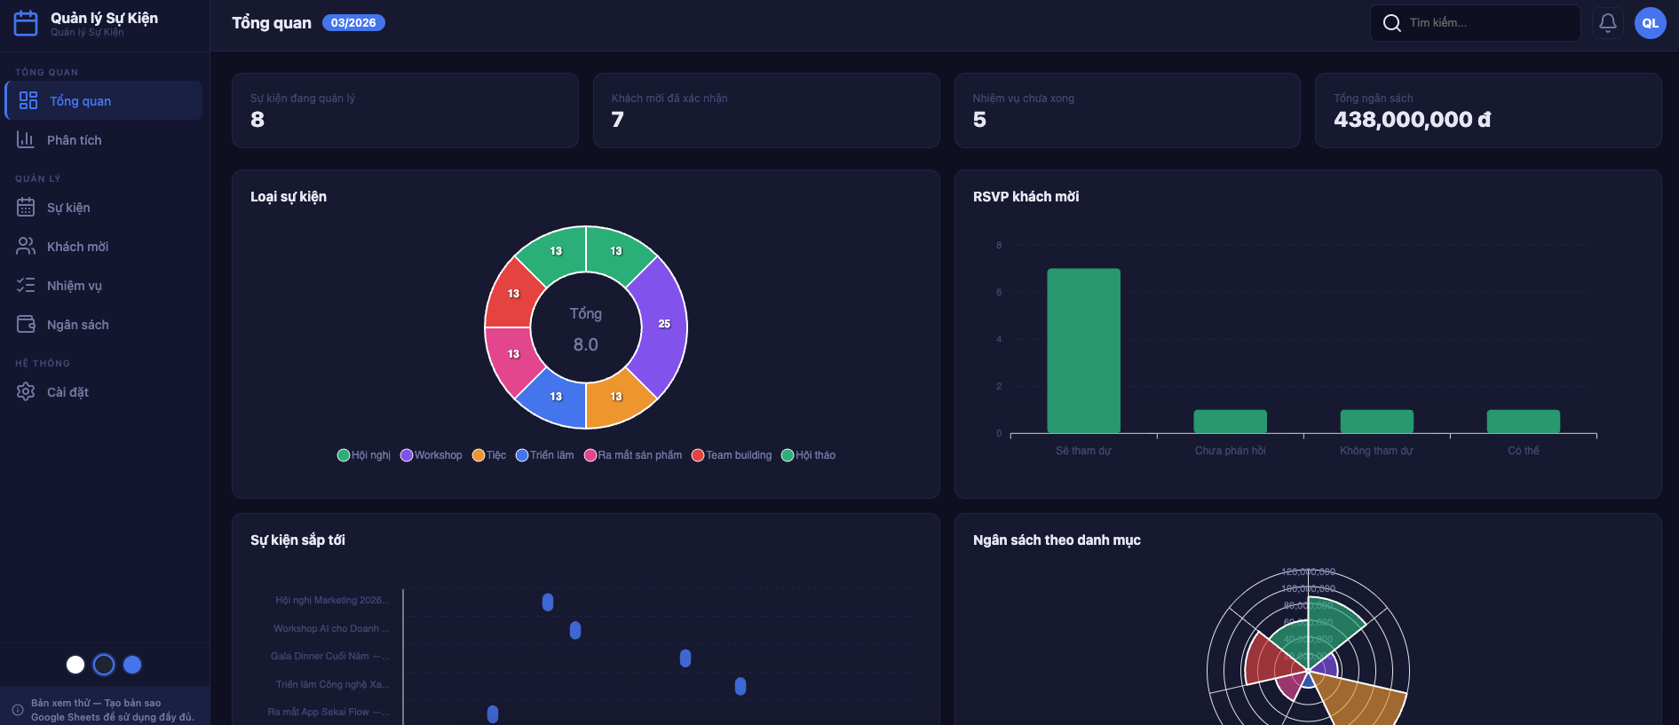
Task: Open the notifications bell icon
Action: [x=1607, y=23]
